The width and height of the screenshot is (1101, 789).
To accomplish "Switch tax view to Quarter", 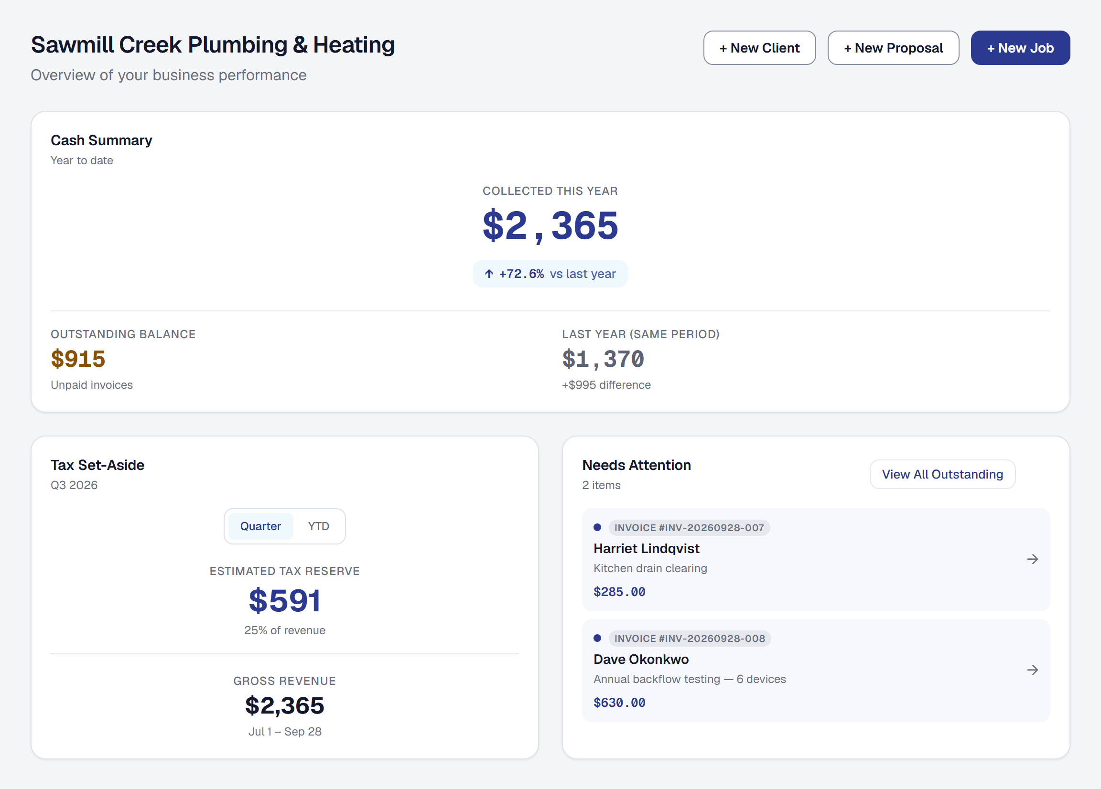I will [x=261, y=526].
